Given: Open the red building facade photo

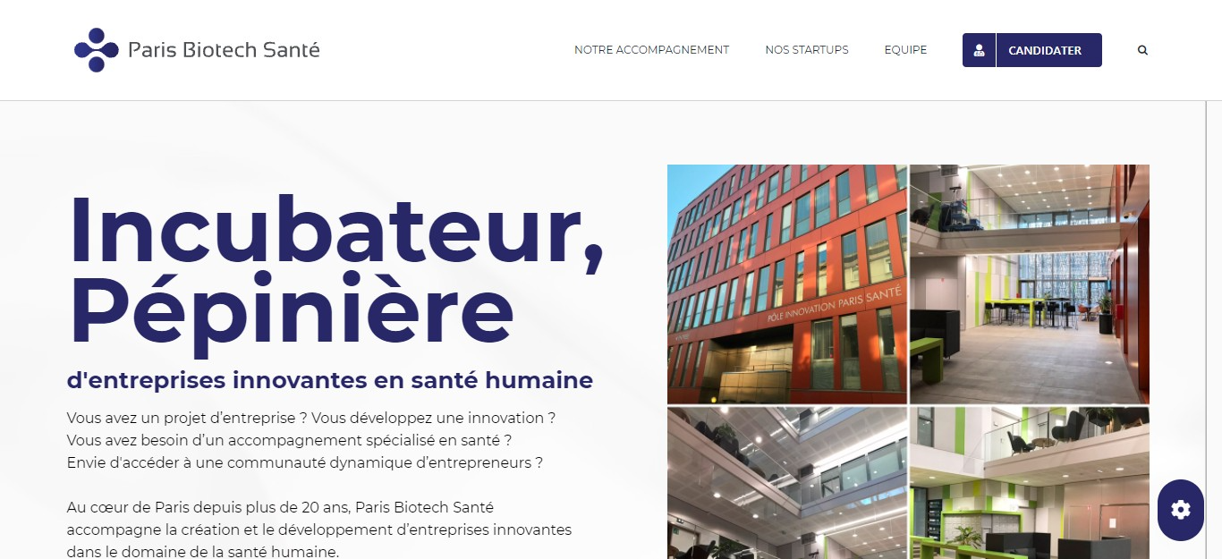Looking at the screenshot, I should (787, 284).
